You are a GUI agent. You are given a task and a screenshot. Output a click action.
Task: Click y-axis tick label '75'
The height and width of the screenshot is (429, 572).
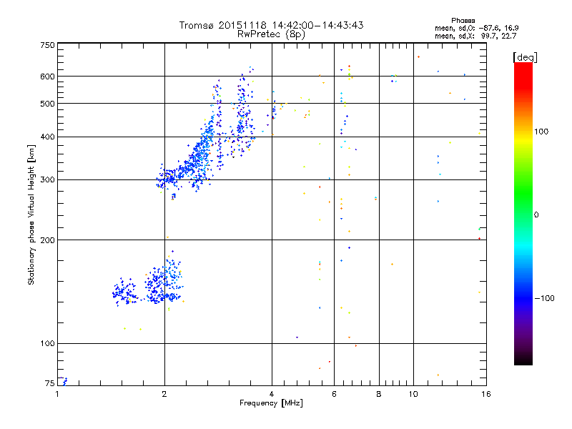point(50,383)
